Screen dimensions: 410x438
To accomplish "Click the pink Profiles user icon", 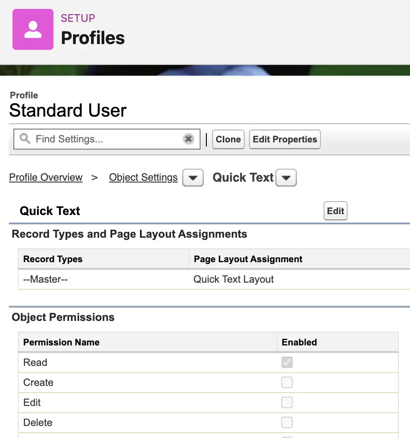I will 33,29.
